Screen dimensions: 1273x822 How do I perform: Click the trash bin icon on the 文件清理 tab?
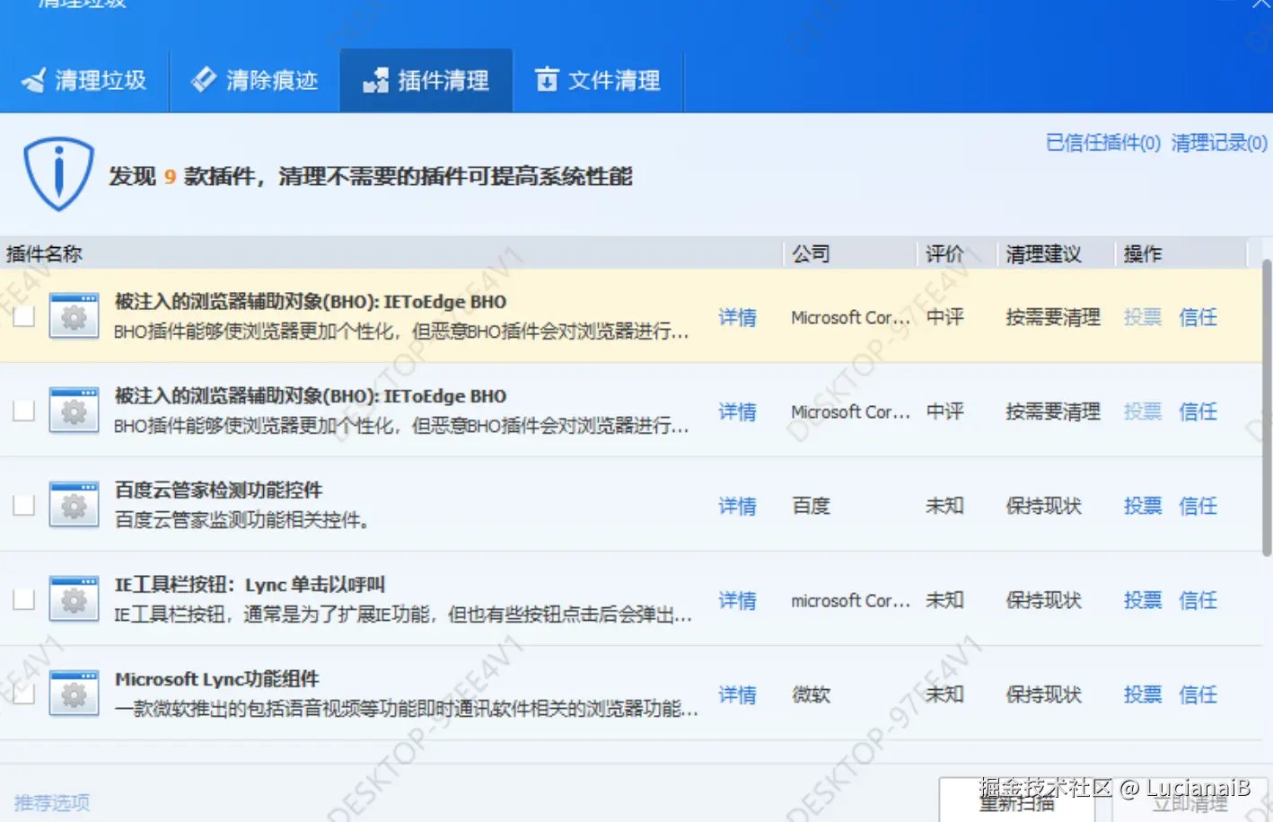coord(546,80)
